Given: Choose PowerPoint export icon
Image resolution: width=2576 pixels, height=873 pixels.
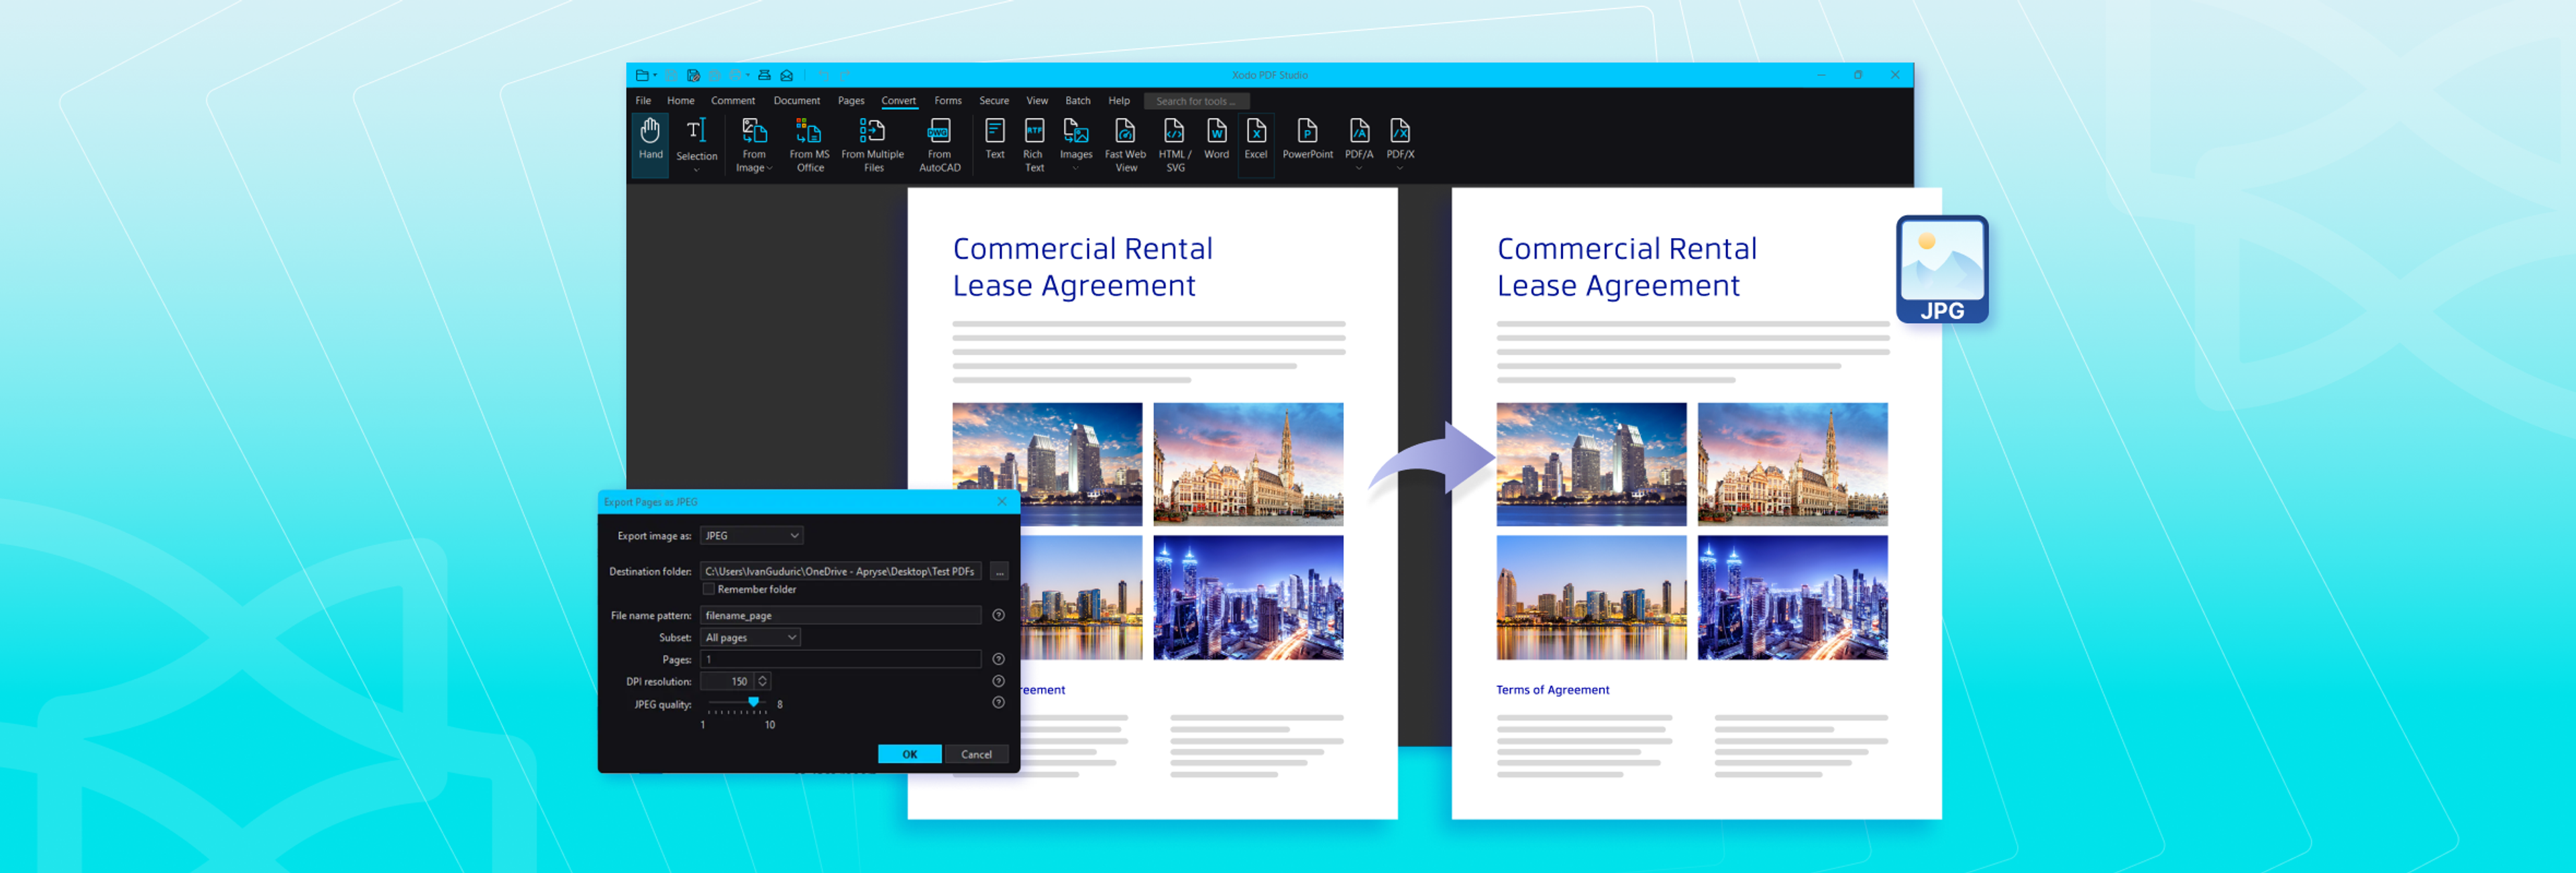Looking at the screenshot, I should click(1307, 139).
